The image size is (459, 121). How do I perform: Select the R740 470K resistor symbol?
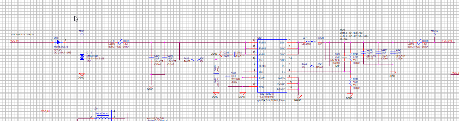[350, 57]
